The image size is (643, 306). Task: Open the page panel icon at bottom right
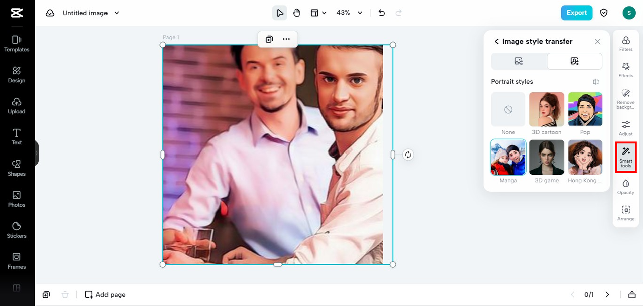pos(632,295)
